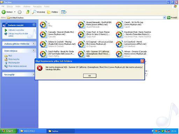Open the Edycja menu

(x=10, y=6)
